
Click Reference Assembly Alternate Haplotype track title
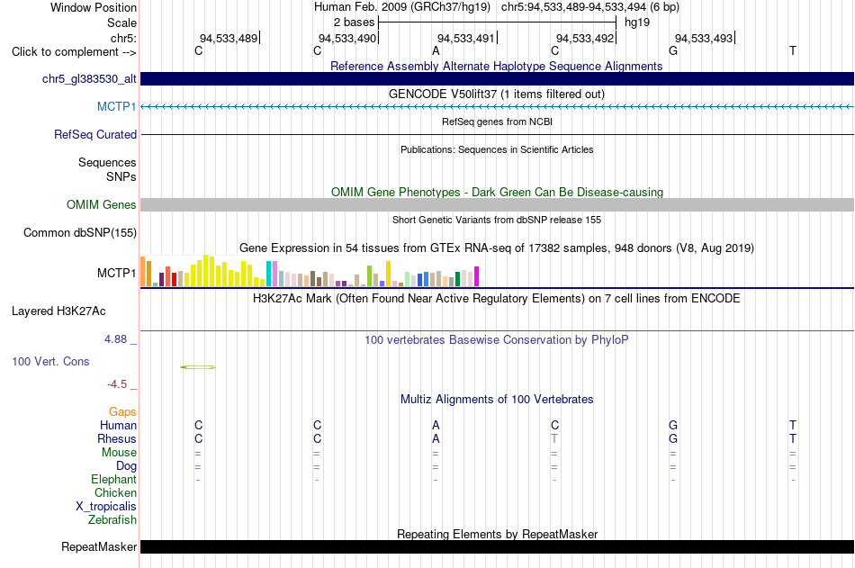[496, 66]
